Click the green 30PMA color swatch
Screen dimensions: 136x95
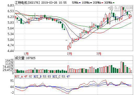coord(114,3)
